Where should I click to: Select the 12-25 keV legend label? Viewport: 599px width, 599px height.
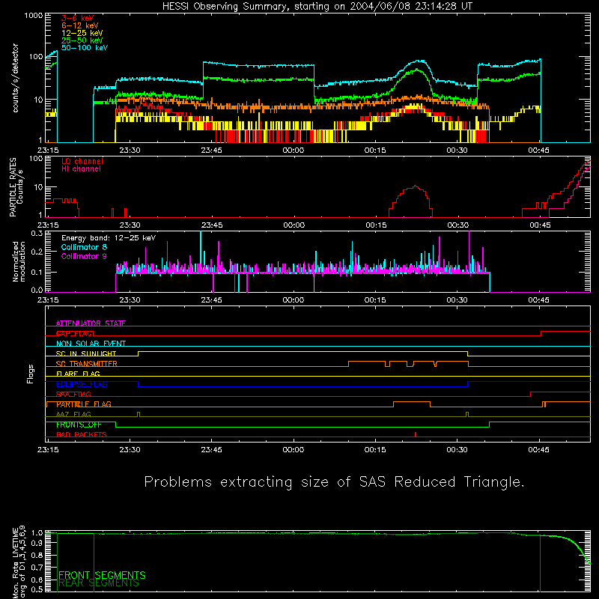82,33
